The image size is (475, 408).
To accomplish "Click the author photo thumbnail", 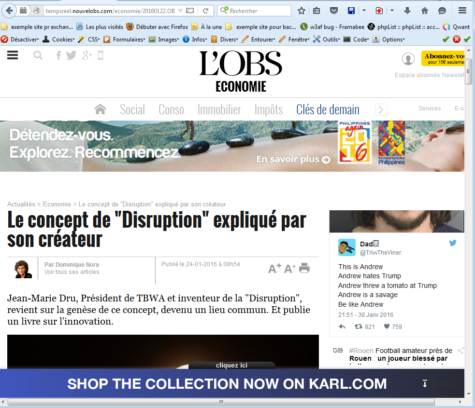I will coord(23,269).
